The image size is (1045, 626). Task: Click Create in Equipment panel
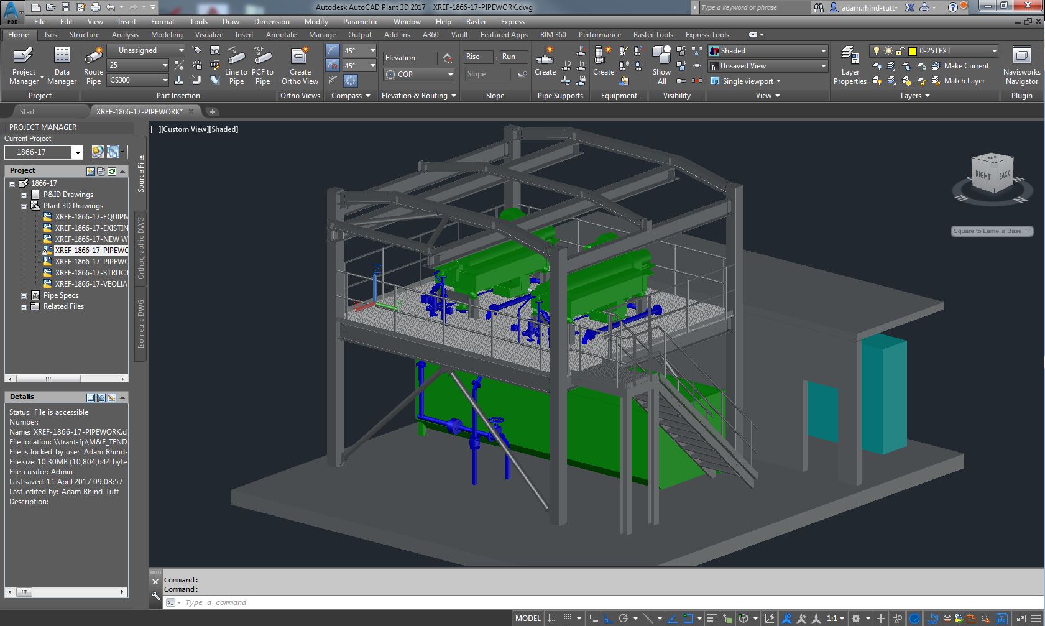(x=603, y=62)
